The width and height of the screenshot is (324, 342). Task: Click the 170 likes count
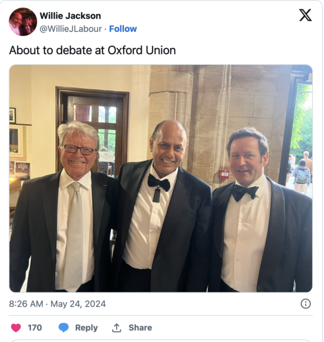[35, 328]
